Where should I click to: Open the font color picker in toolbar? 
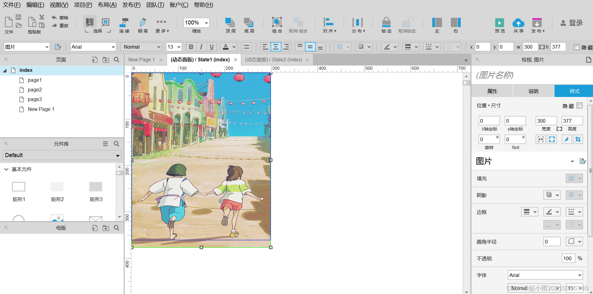229,47
